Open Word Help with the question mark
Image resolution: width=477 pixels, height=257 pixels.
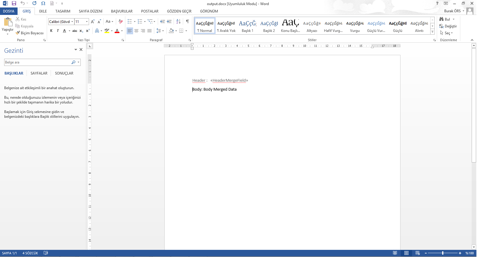[x=437, y=3]
